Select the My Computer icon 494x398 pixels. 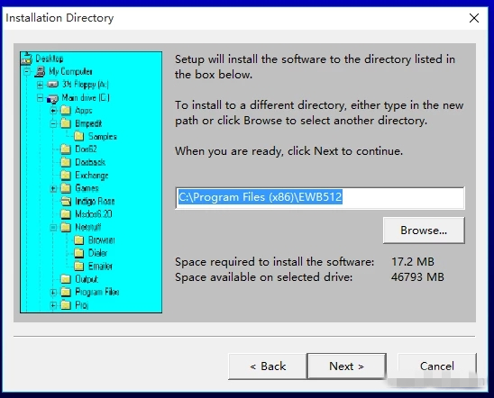pyautogui.click(x=40, y=71)
